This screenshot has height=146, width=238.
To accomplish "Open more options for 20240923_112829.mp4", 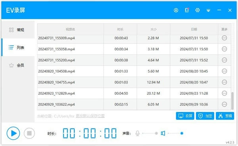I will (225, 93).
